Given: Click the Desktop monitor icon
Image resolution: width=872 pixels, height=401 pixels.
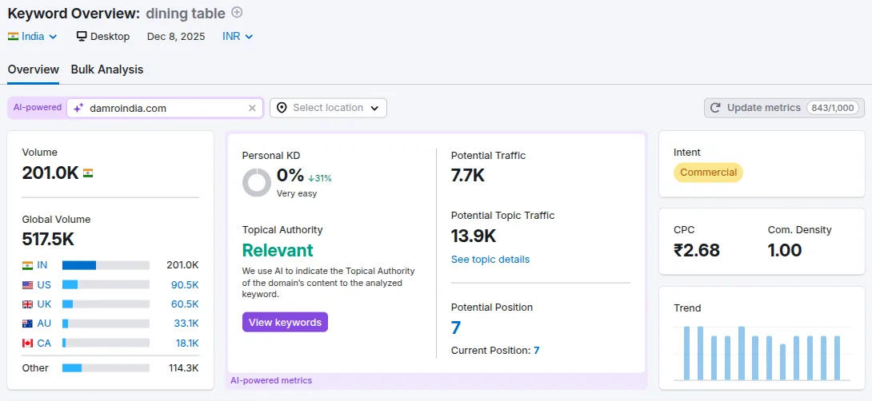Looking at the screenshot, I should pos(82,37).
